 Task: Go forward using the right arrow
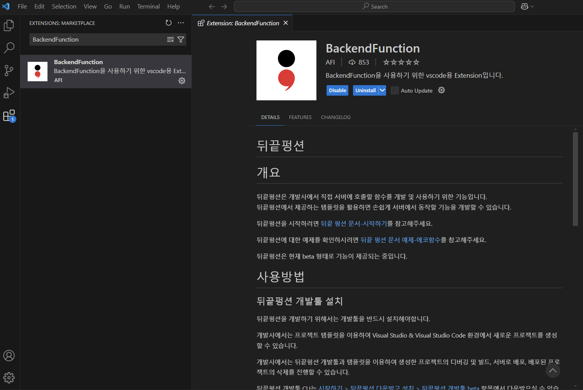click(224, 7)
